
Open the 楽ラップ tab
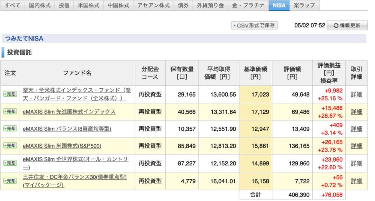304,5
